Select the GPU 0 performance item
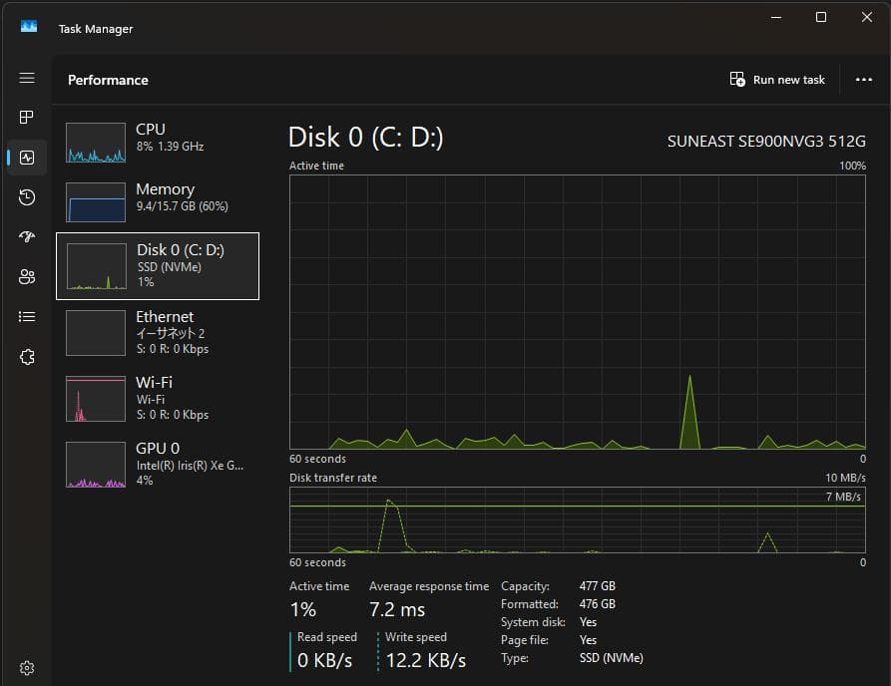Screen dimensions: 891x686 coord(158,464)
